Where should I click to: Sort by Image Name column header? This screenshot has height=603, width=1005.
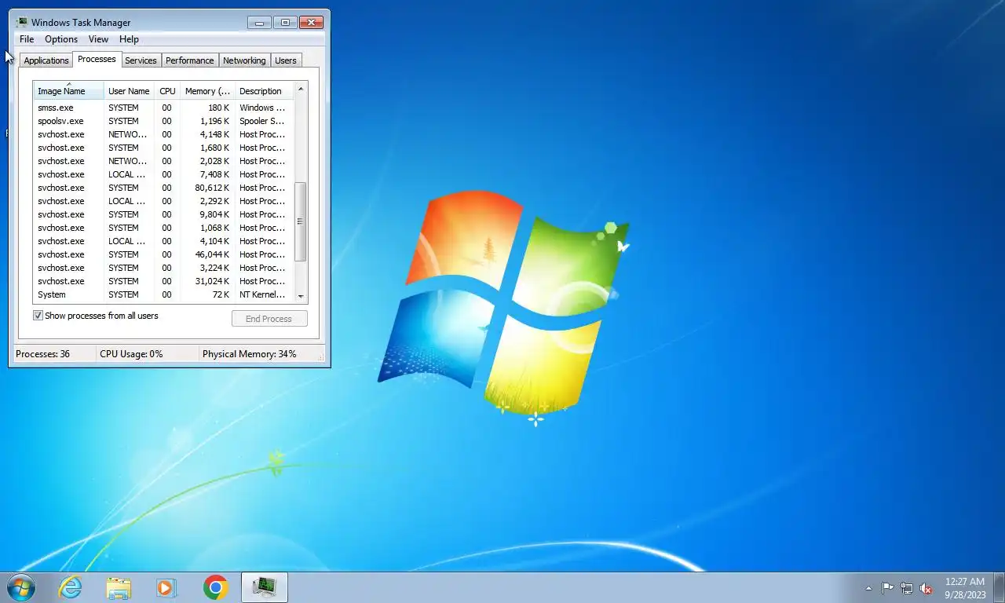tap(68, 91)
